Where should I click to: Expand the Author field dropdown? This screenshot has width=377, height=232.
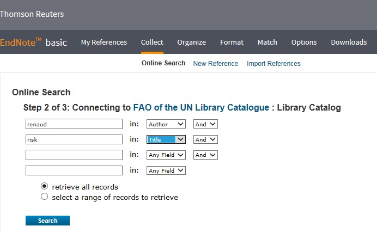pos(166,124)
